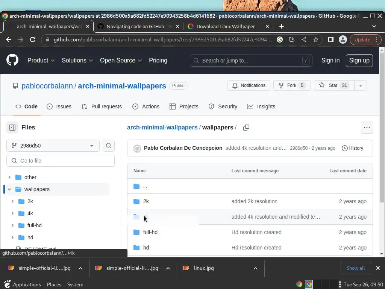Open the Pull requests tab

coord(102,106)
